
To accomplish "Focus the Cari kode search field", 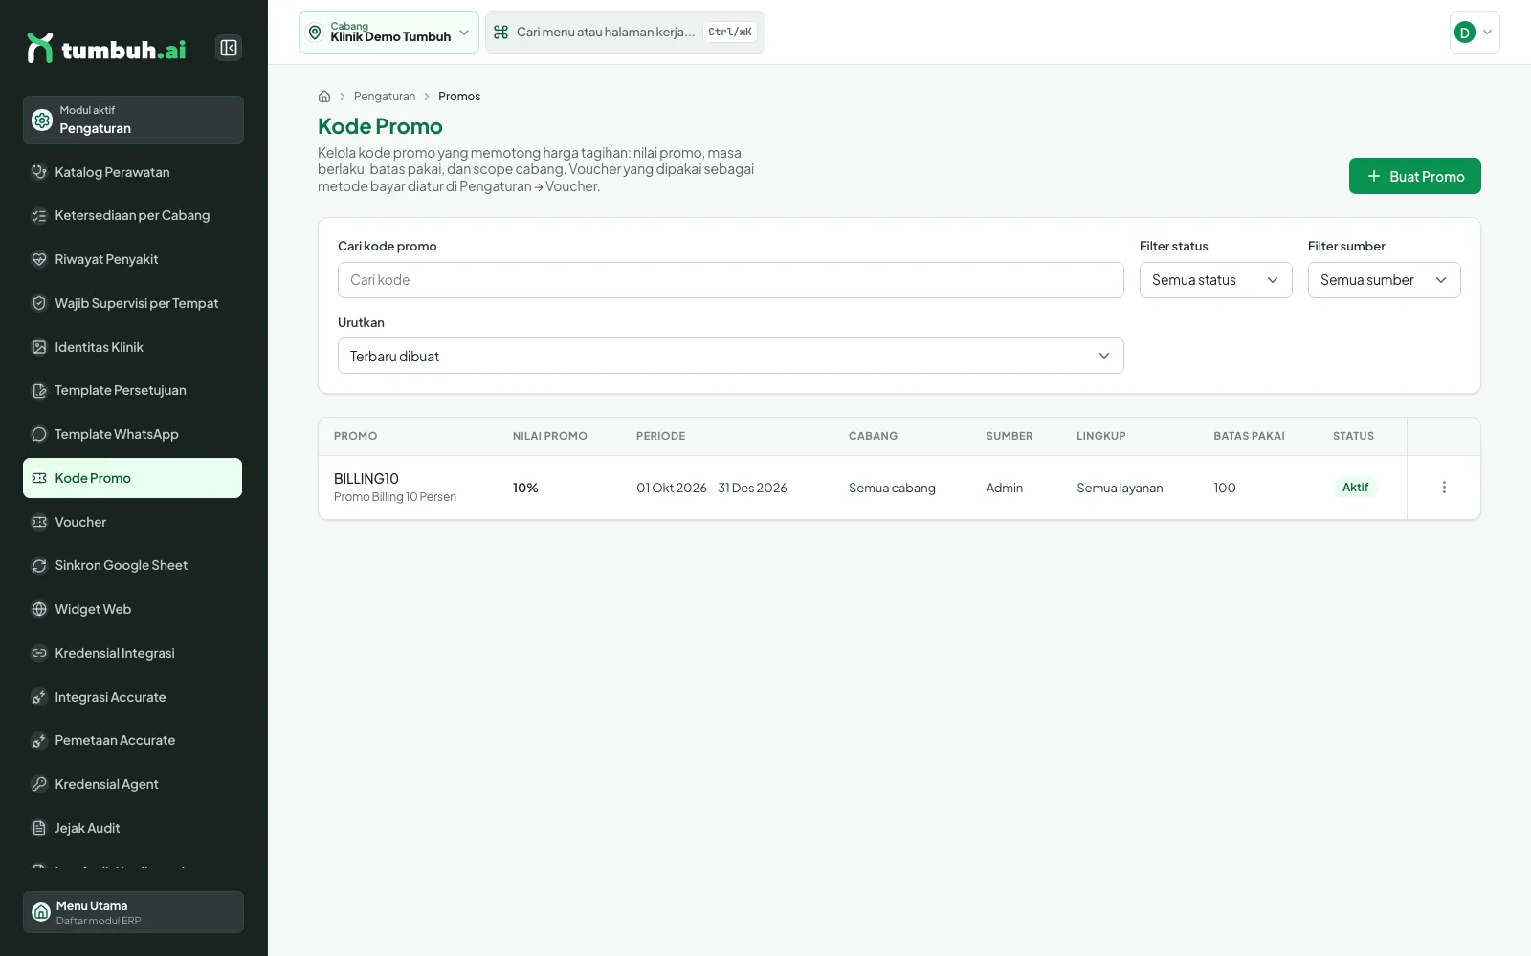I will 730,280.
